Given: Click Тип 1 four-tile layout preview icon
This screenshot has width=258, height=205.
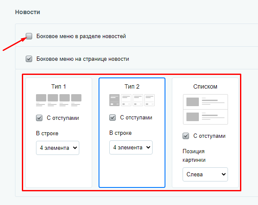Looking at the screenshot, I should point(59,100).
